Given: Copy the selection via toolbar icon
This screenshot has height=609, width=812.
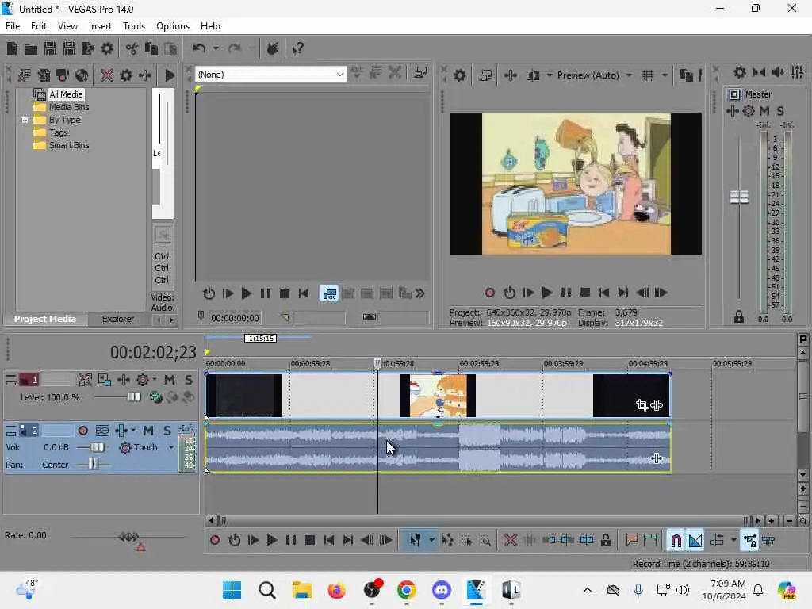Looking at the screenshot, I should point(151,48).
